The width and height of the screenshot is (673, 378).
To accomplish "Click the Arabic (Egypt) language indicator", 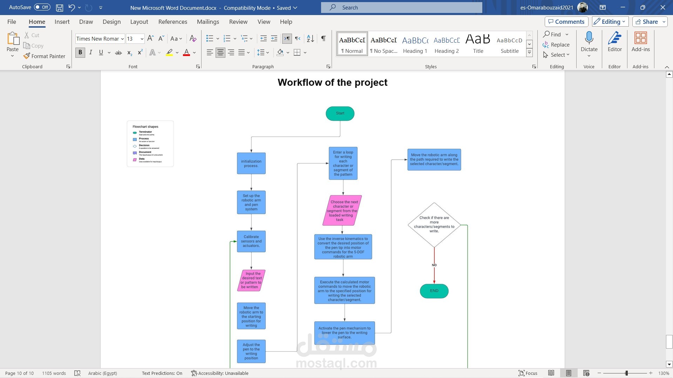I will (x=102, y=373).
